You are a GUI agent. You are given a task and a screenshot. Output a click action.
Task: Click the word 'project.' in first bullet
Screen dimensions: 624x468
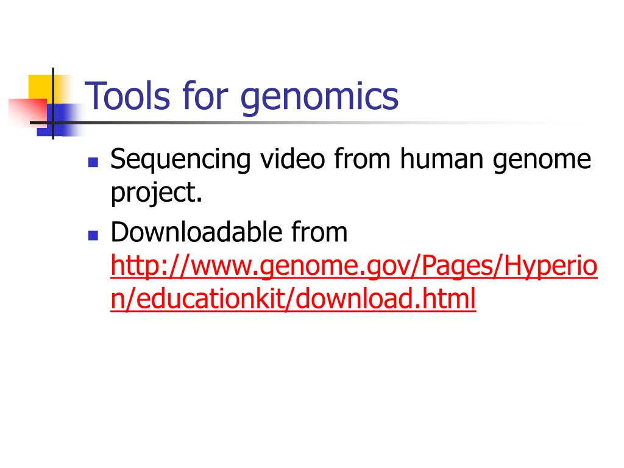(157, 193)
